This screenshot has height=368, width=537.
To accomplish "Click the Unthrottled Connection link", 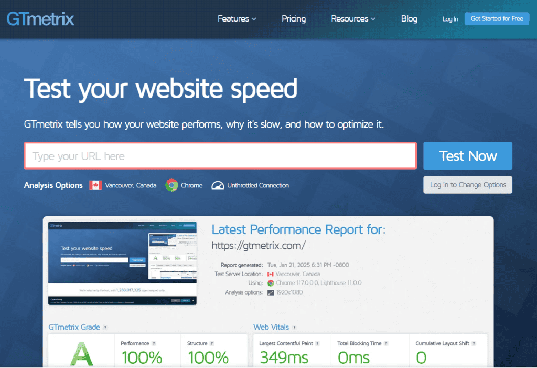I will tap(258, 185).
